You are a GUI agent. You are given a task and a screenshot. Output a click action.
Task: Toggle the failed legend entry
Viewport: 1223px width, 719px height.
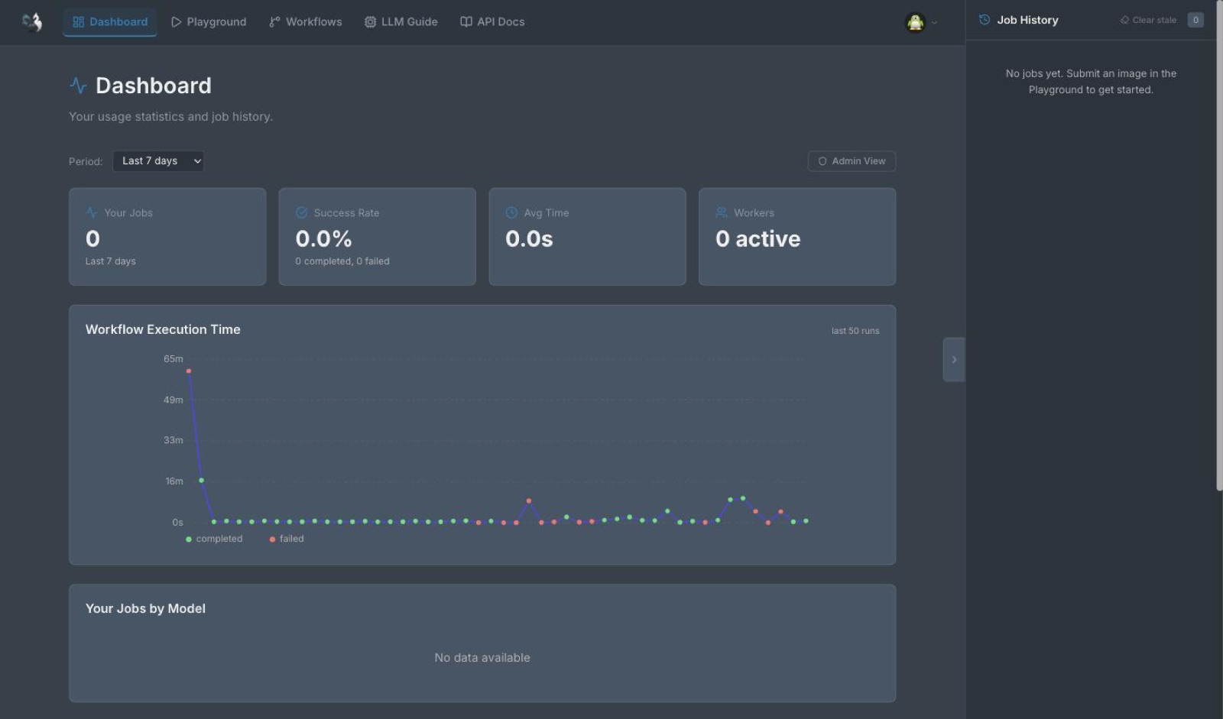287,539
